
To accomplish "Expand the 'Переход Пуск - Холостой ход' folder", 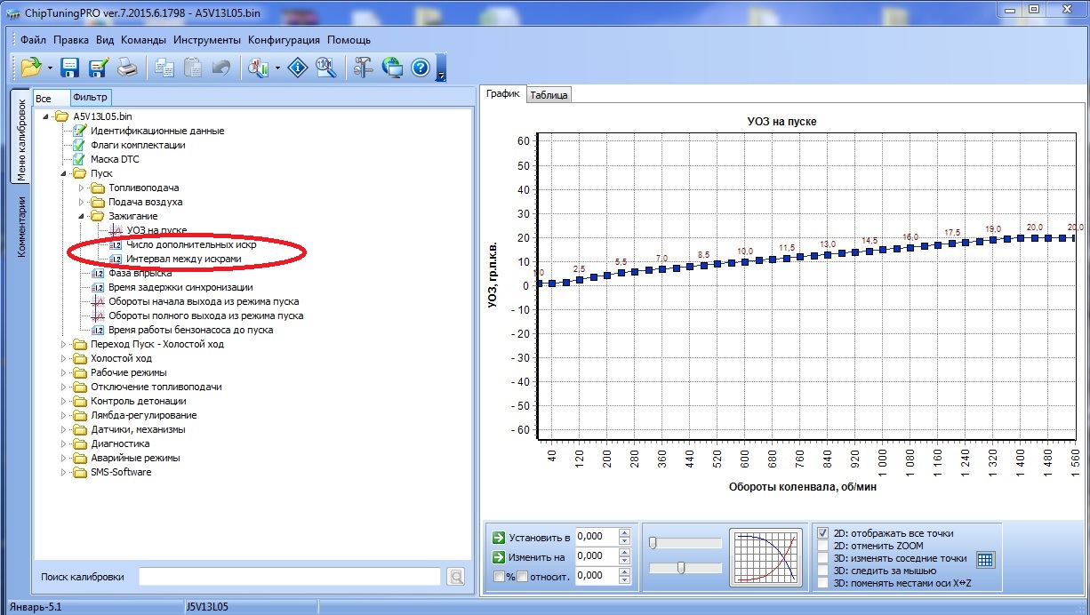I will (64, 344).
